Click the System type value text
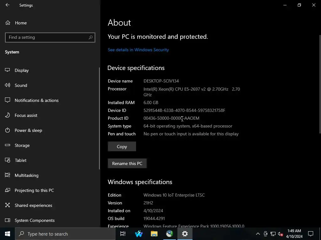Viewport: 321px width, 240px height. (188, 126)
